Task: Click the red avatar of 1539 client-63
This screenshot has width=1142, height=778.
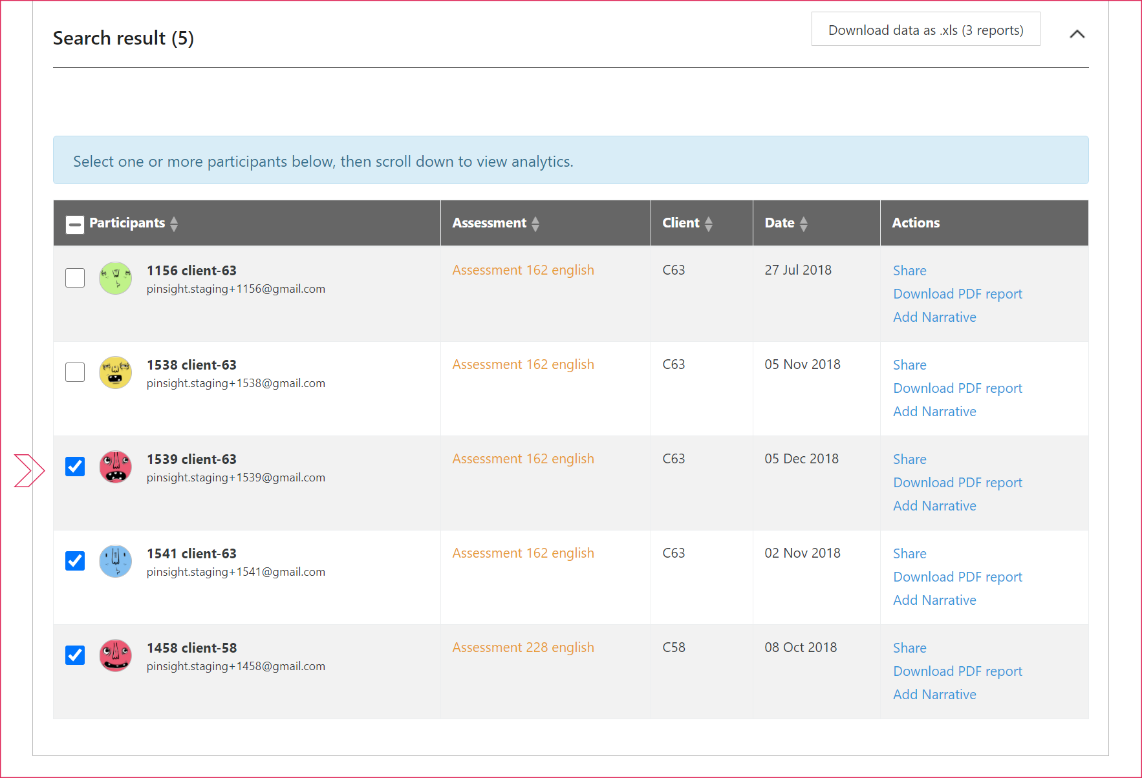Action: (115, 467)
